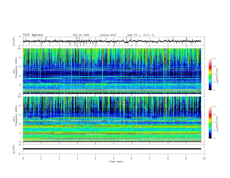230x178 pixels.
Task: Click inside the ch.1 spectrogram plot
Action: pyautogui.click(x=114, y=71)
